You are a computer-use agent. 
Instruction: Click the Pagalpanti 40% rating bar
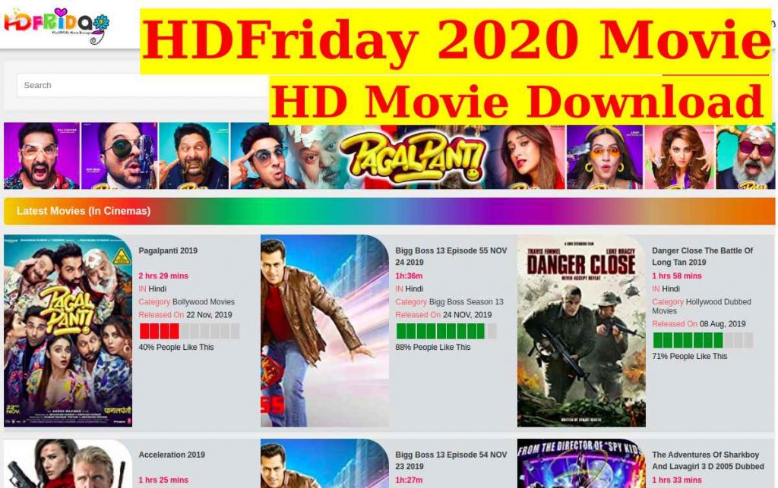click(x=189, y=331)
